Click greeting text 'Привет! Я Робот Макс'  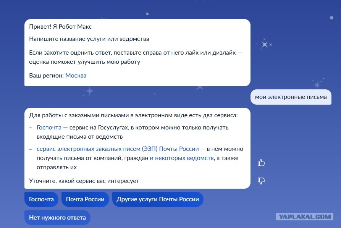tap(60, 26)
